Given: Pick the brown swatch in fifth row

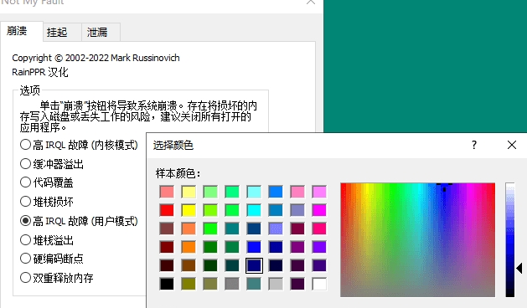Looking at the screenshot, I should tap(189, 265).
